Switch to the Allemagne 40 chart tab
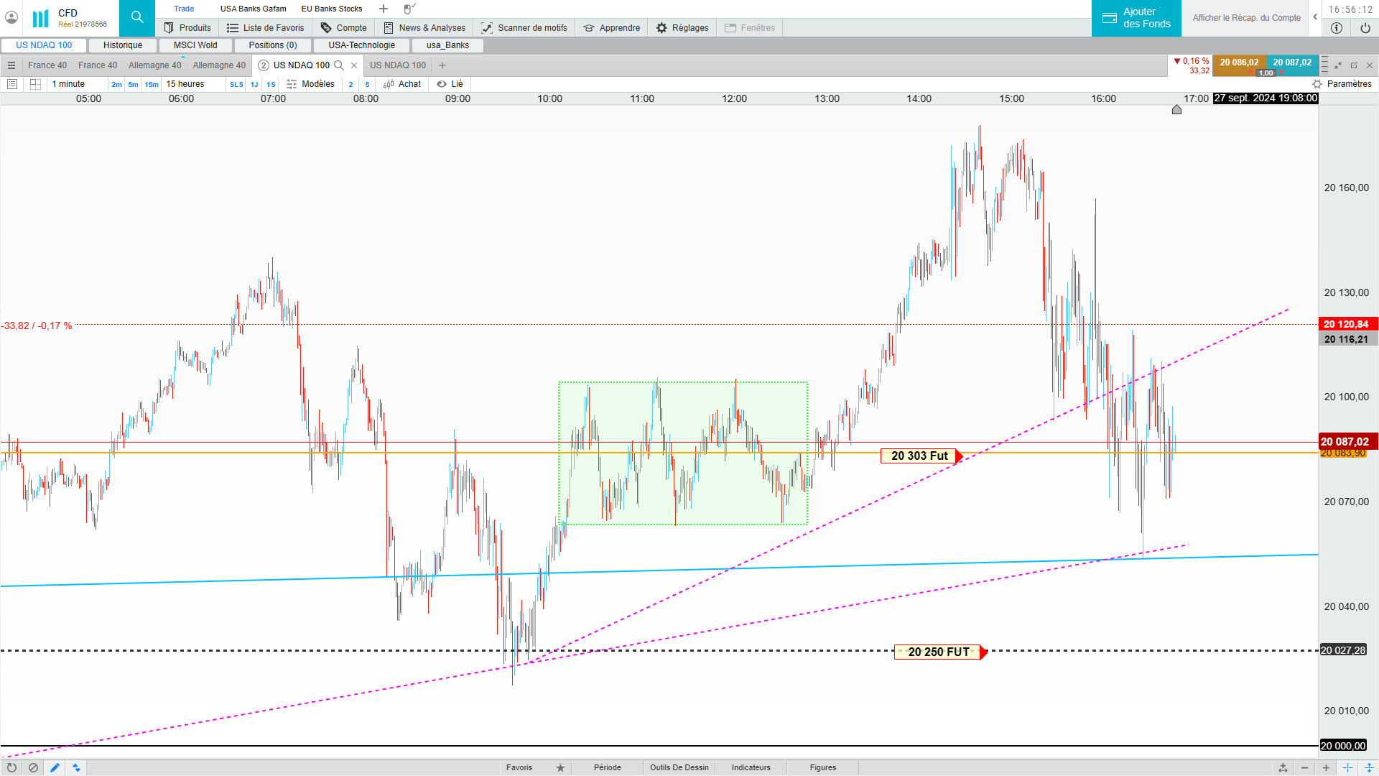 click(x=154, y=65)
